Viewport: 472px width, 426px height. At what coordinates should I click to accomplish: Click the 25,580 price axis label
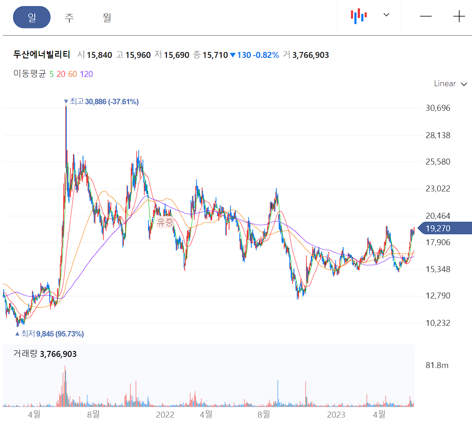[438, 162]
